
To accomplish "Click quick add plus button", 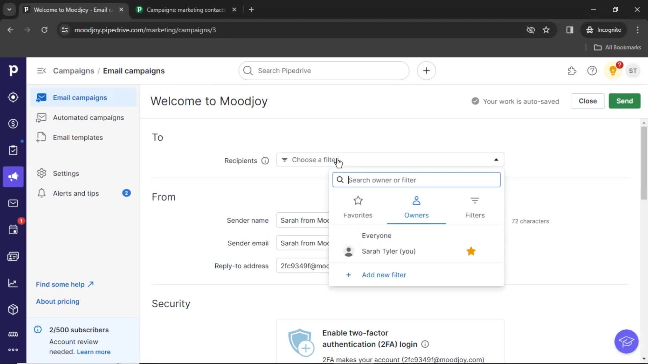I will coord(426,71).
